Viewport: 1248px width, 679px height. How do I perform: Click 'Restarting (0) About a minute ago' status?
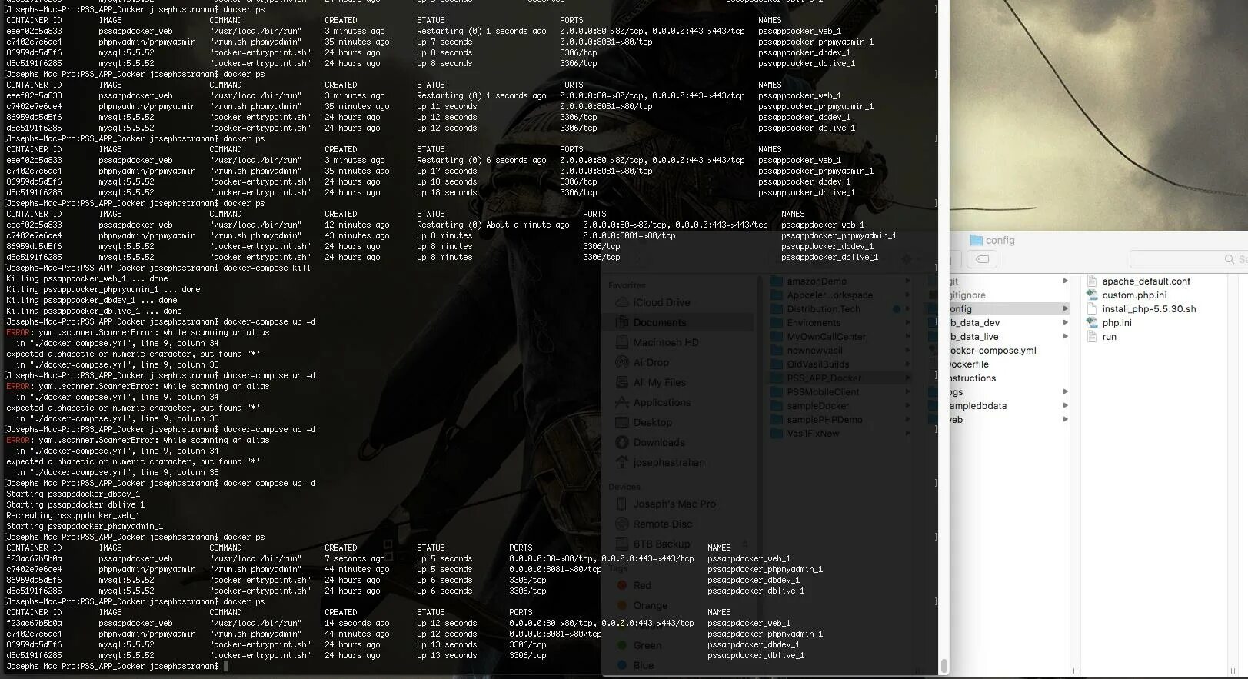click(493, 225)
